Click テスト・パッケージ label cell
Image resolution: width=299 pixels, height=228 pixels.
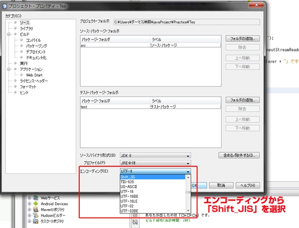pos(185,107)
